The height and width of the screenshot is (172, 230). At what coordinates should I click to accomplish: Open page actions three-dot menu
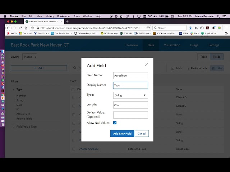pos(143,28)
